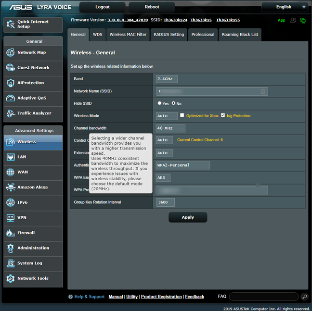Click the Apply button
The width and height of the screenshot is (312, 311).
(x=188, y=217)
